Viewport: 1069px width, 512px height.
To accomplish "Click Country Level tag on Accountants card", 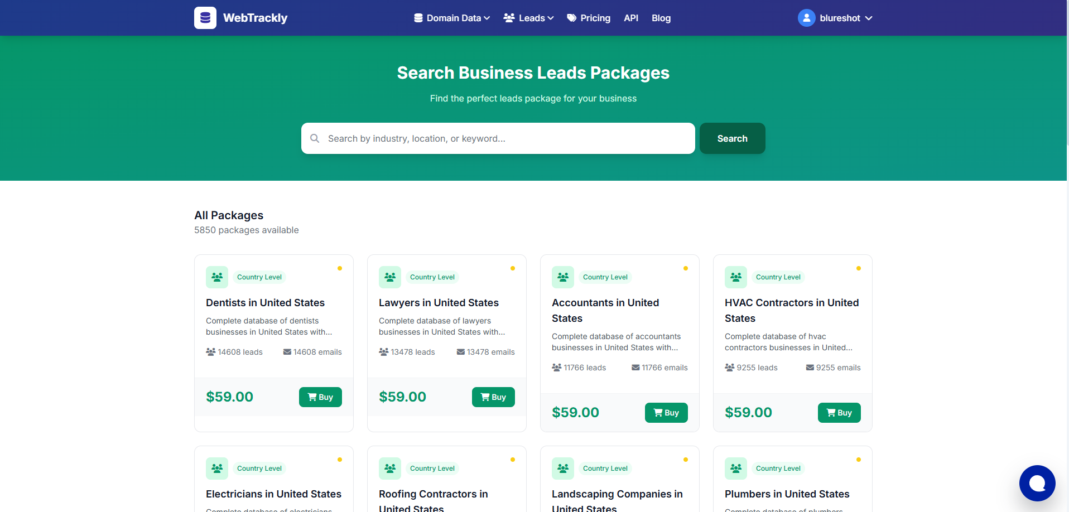I will 605,277.
